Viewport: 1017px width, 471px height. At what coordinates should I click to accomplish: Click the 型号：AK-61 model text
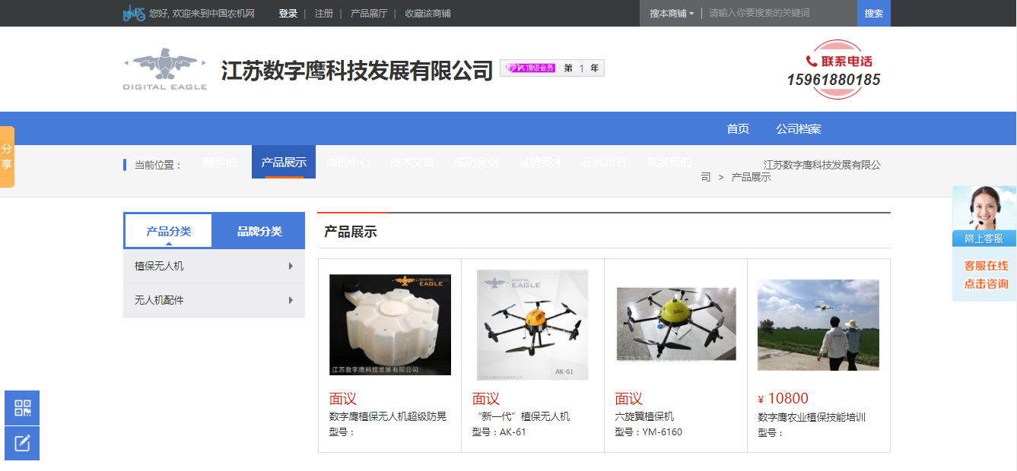pos(499,432)
